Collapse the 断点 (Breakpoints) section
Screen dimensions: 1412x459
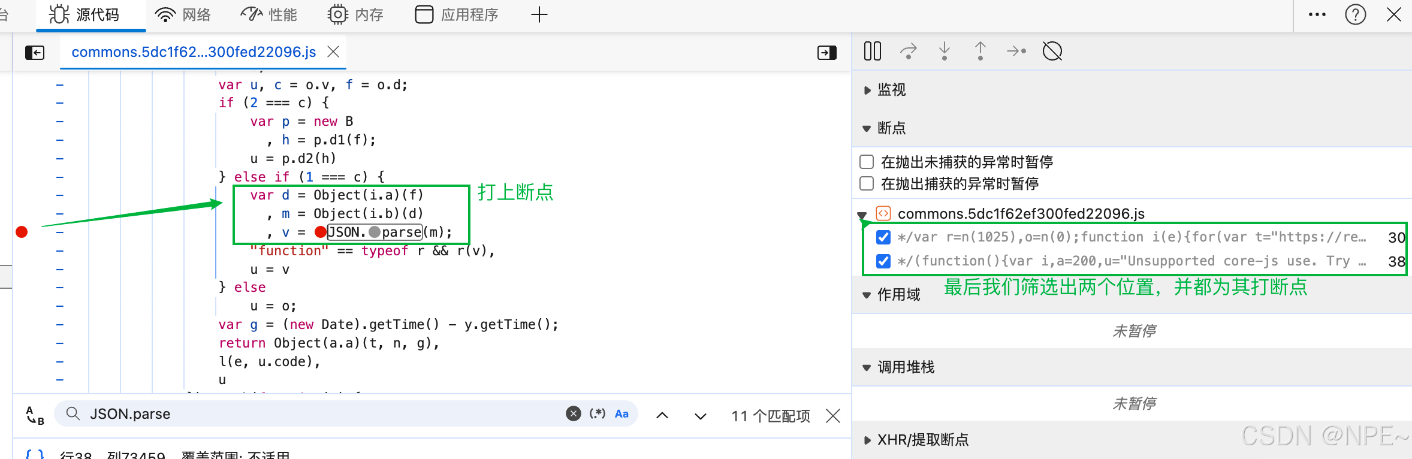pyautogui.click(x=885, y=128)
